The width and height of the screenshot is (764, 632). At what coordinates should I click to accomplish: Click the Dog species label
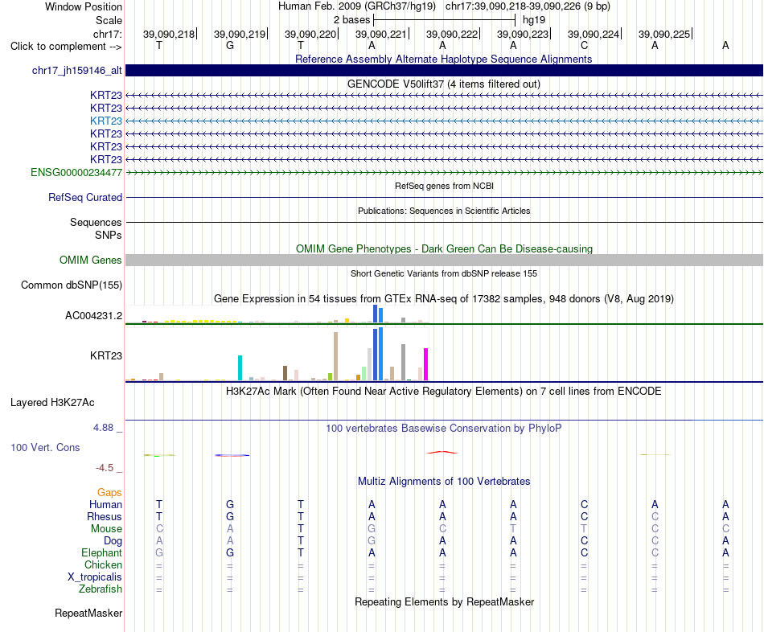(113, 541)
